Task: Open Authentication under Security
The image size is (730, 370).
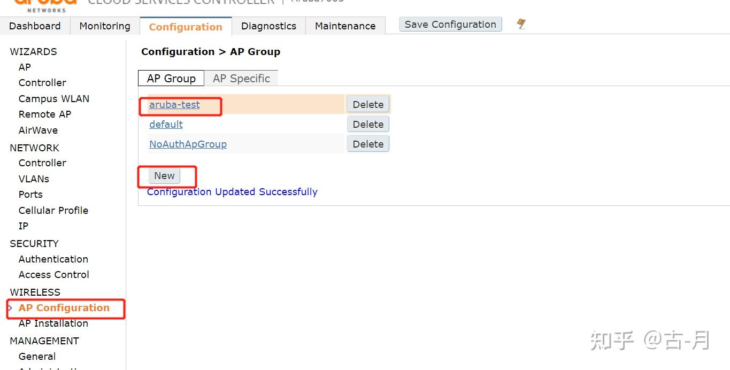Action: 53,259
